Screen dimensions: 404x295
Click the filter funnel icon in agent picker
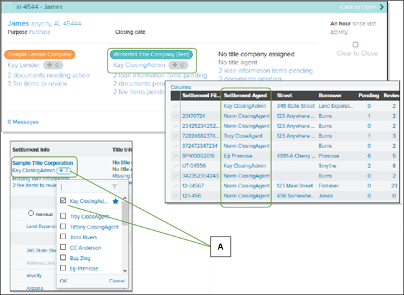114,187
